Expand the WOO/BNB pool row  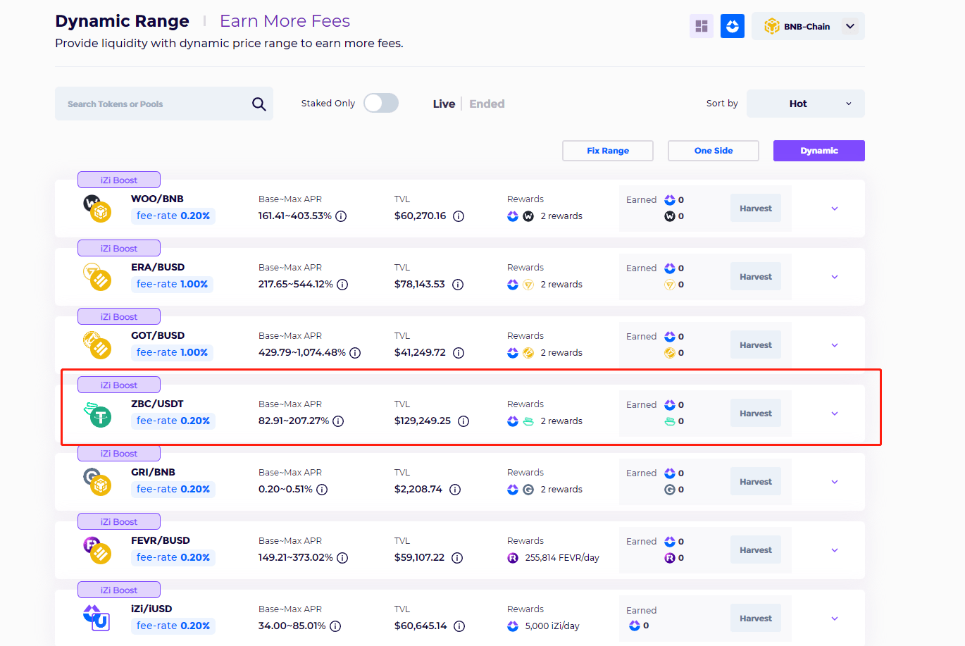tap(835, 209)
